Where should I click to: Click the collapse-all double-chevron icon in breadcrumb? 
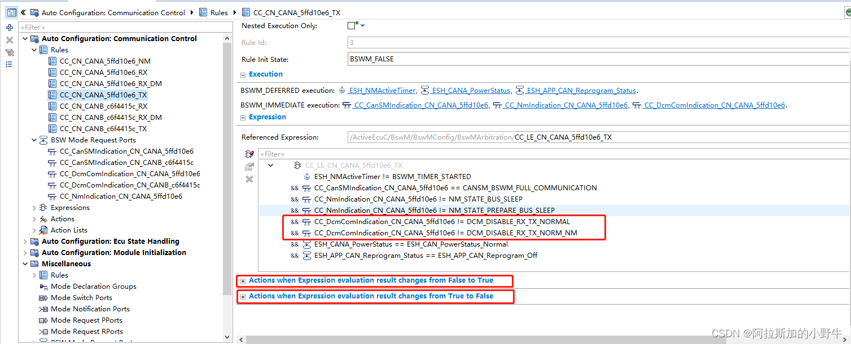tap(24, 12)
